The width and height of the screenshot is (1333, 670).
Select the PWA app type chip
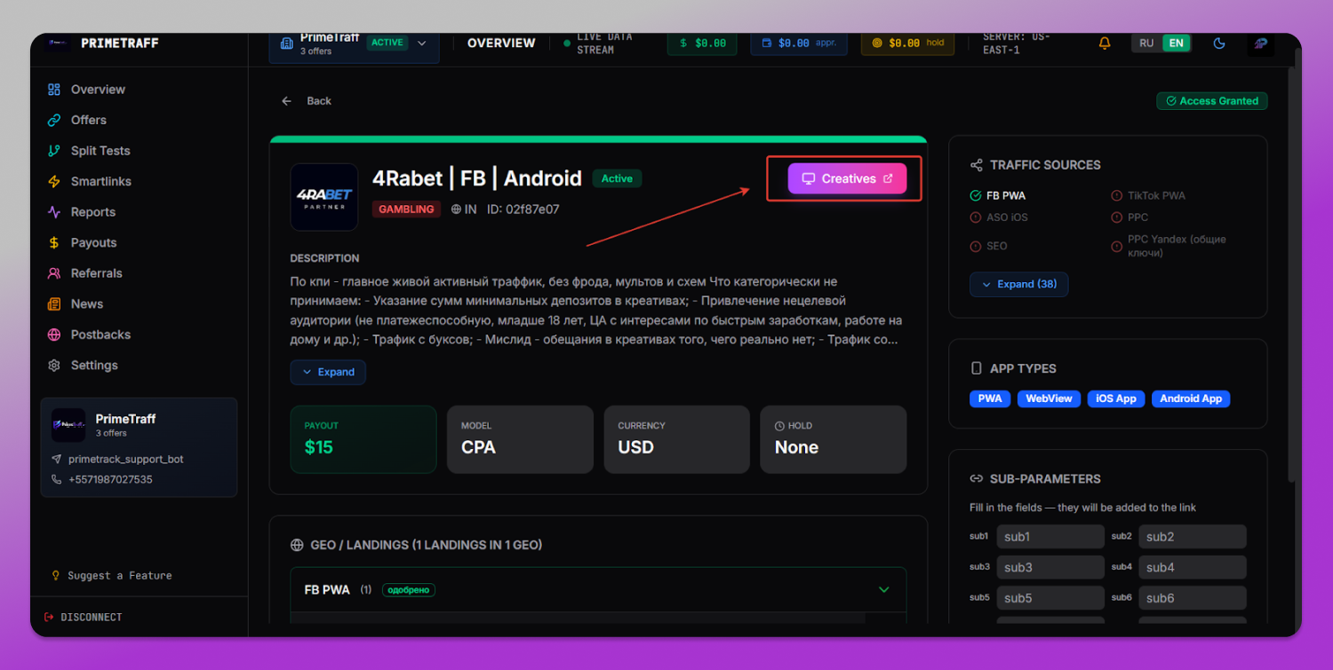click(990, 398)
